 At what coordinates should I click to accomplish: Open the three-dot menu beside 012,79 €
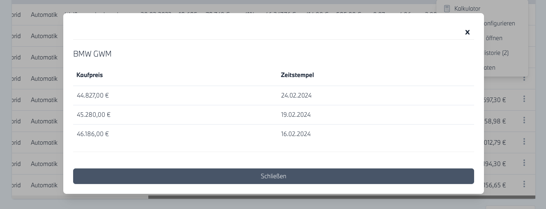coord(524,142)
